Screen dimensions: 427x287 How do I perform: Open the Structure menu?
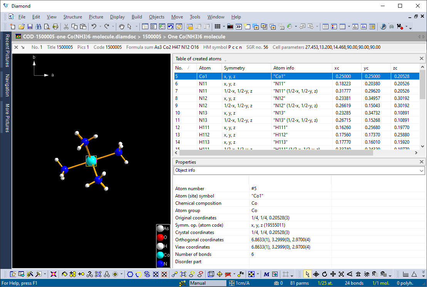[73, 17]
